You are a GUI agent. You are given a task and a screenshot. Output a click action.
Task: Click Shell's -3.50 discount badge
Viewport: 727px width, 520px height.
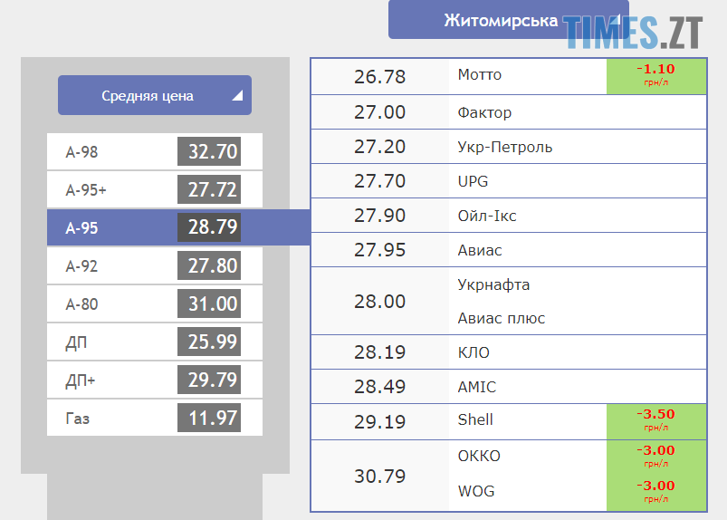pos(655,420)
